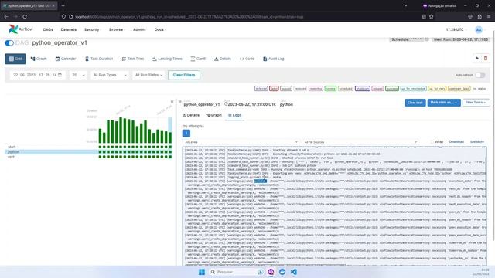Click the shutdown status legend badge
Image resolution: width=495 pixels, height=278 pixels.
(363, 89)
